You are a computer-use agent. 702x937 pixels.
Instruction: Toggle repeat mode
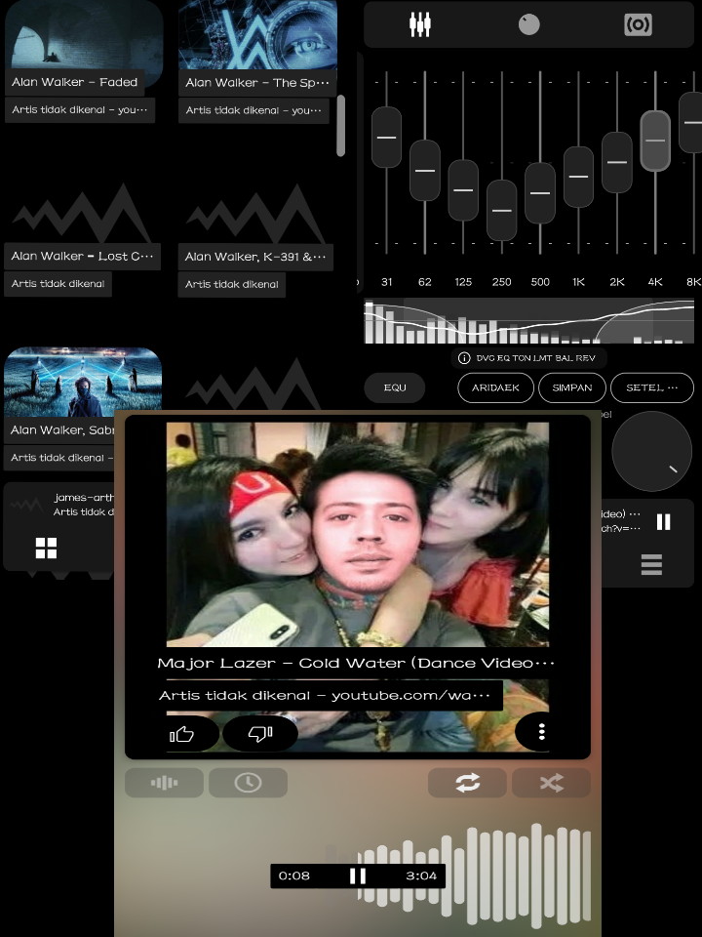point(467,783)
